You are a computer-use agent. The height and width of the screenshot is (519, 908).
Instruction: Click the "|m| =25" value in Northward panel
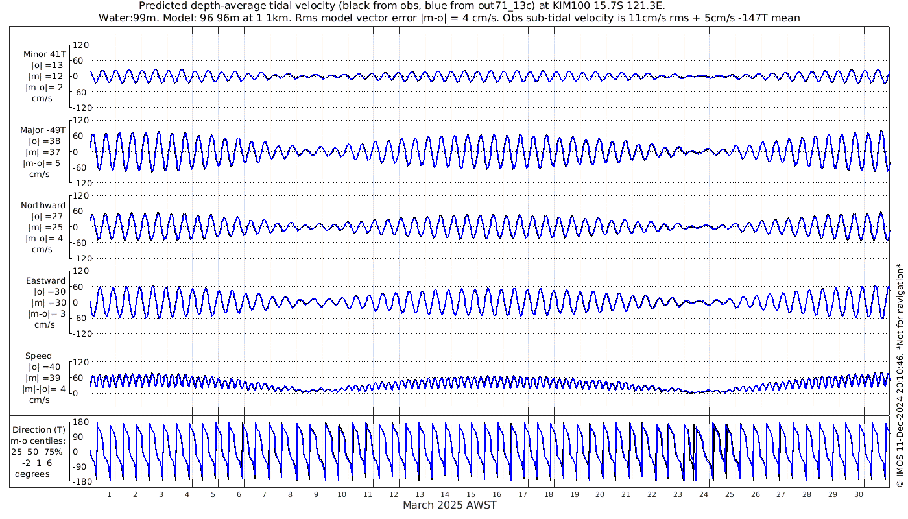45,228
